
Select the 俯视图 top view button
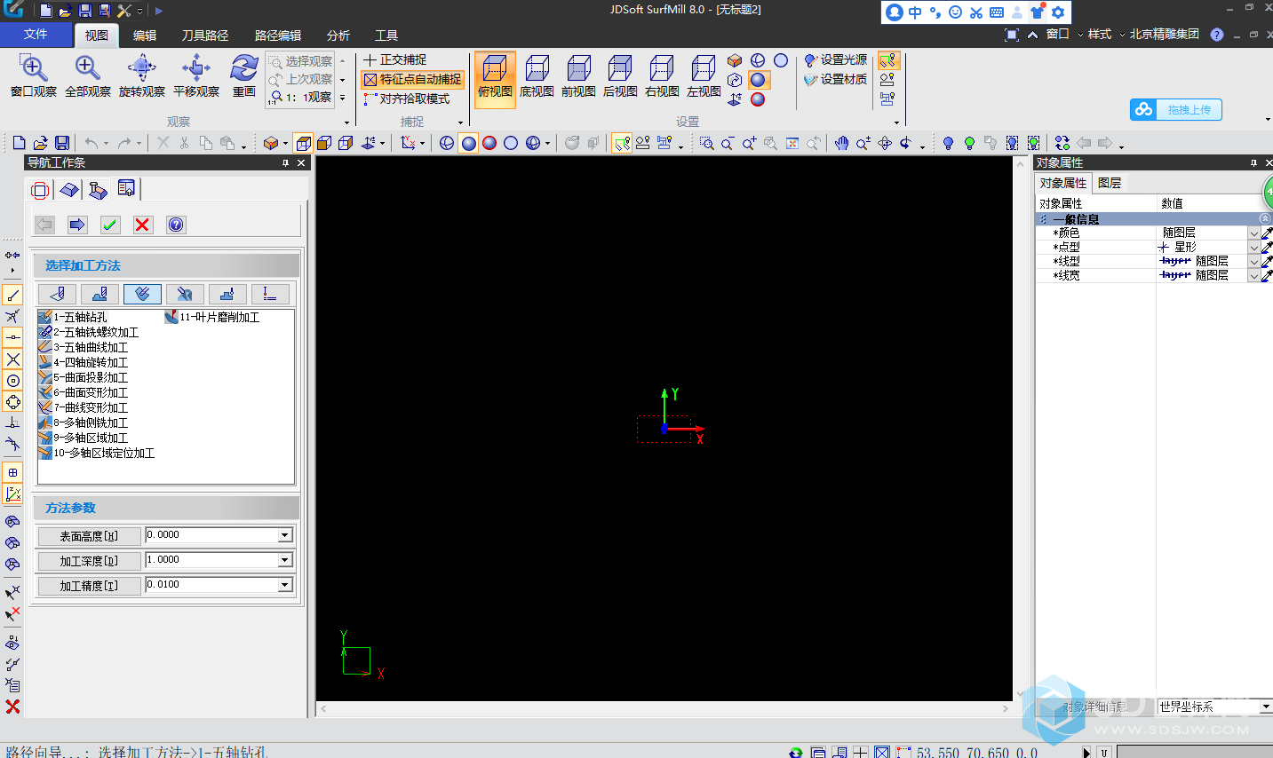(x=495, y=79)
